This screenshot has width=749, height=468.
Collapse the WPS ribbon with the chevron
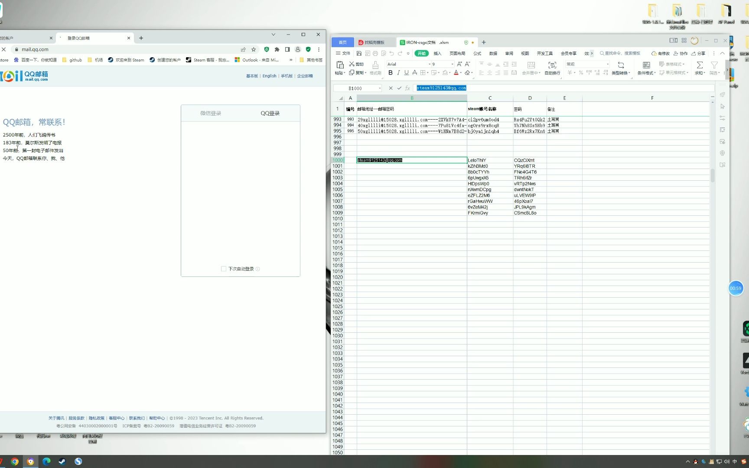(722, 53)
